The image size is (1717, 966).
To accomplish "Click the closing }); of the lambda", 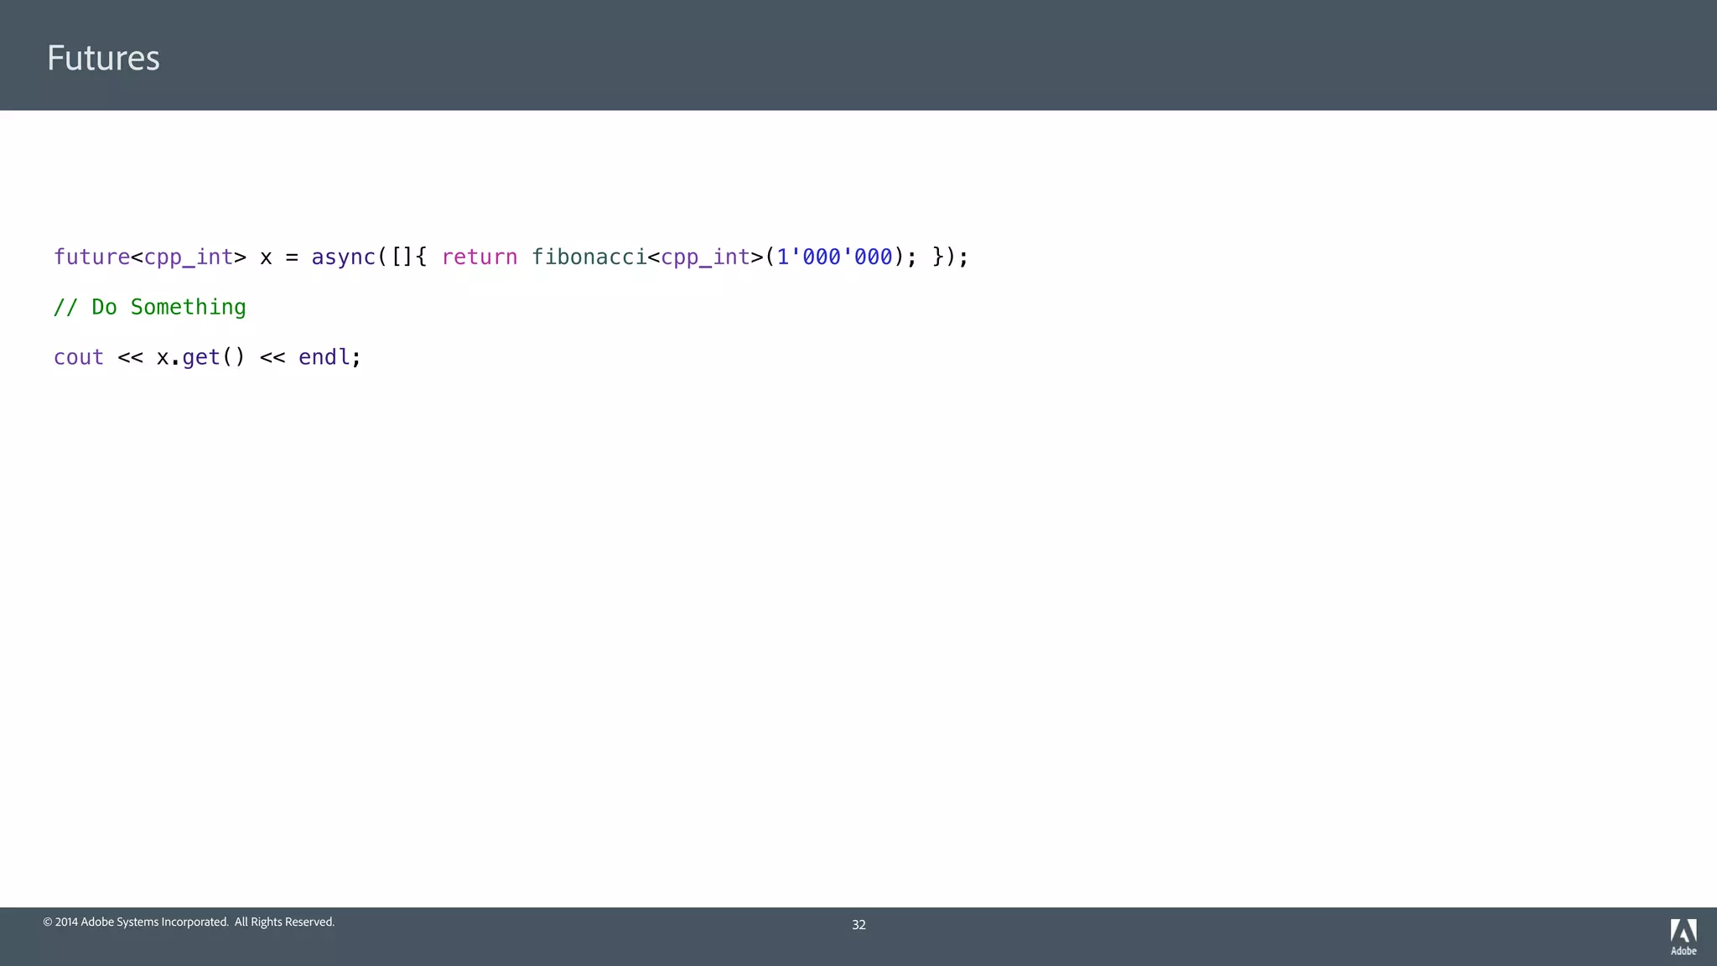I will (950, 257).
